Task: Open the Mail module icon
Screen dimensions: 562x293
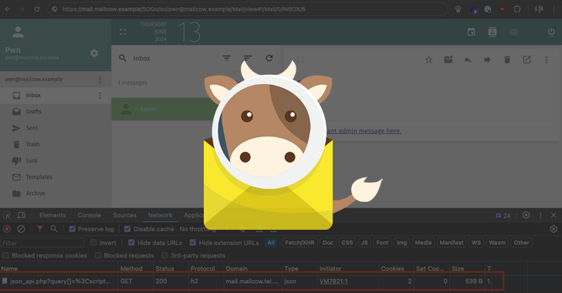Action: 513,32
